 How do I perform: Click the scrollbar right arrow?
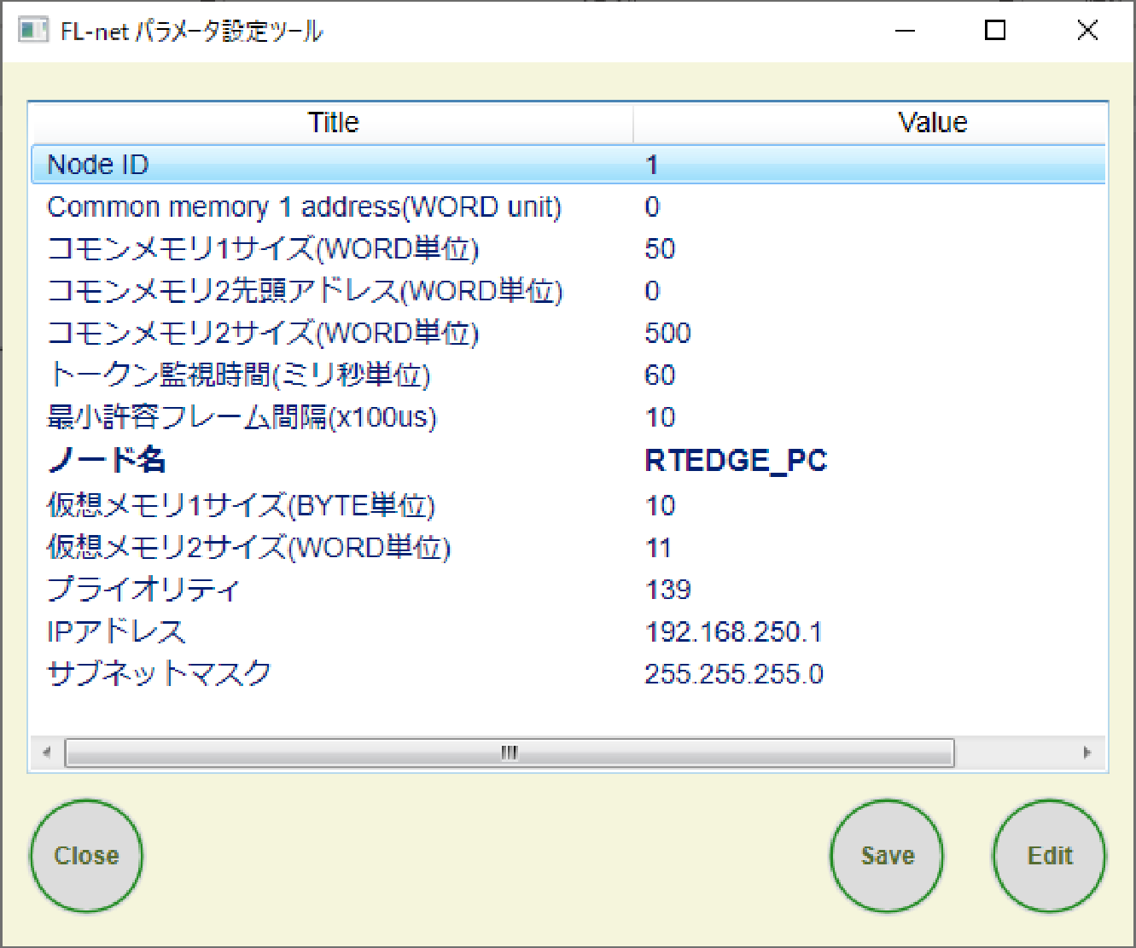[x=1086, y=753]
